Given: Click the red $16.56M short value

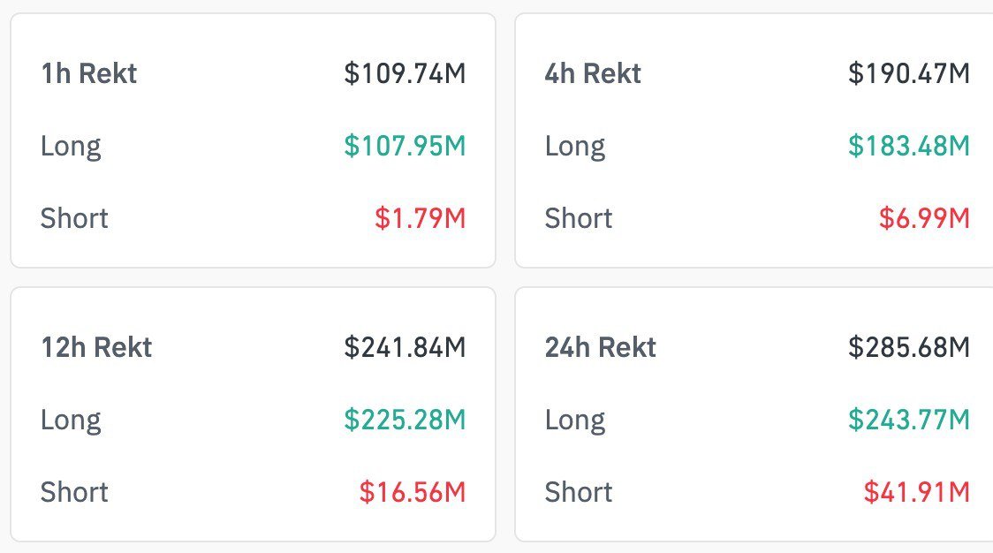Looking at the screenshot, I should (x=412, y=492).
